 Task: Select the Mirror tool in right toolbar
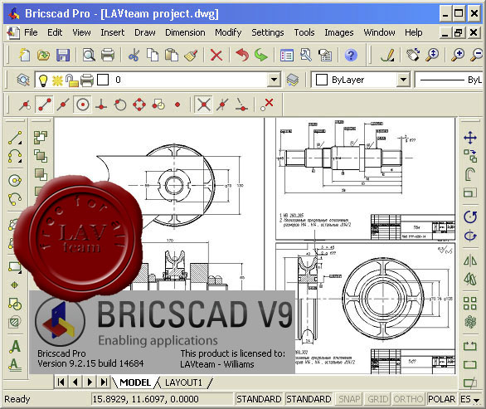point(470,260)
